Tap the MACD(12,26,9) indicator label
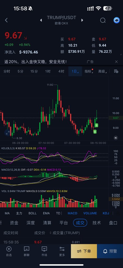Image resolution: width=123 pixels, height=268 pixels. point(11,170)
